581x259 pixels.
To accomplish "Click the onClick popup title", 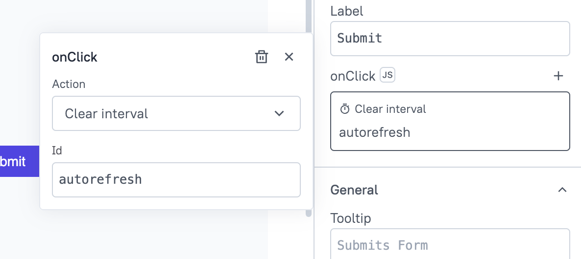I will [75, 57].
